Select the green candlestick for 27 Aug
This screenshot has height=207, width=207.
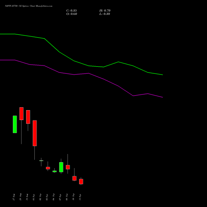15,124
